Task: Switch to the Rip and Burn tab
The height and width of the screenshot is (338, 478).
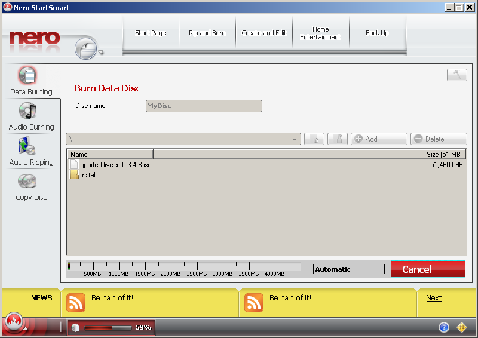Action: pos(207,33)
